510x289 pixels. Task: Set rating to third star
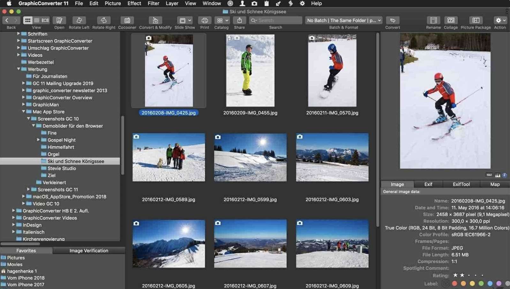pyautogui.click(x=469, y=275)
